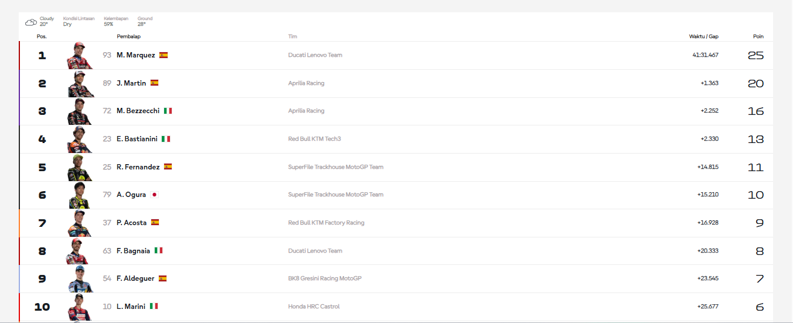Click the Spanish flag next to J. Martin
The image size is (793, 323).
155,83
